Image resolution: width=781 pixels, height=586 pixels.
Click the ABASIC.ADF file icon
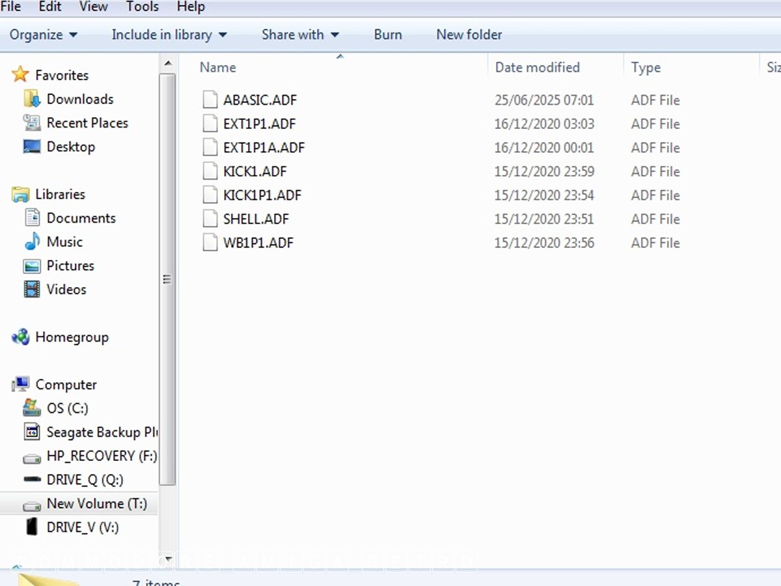[x=210, y=100]
